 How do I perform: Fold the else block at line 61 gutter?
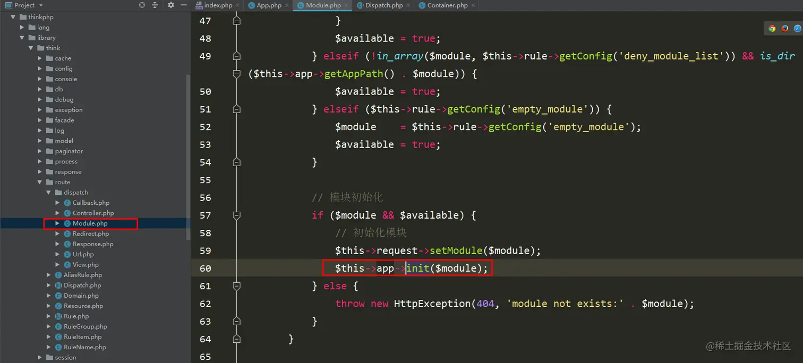pyautogui.click(x=237, y=286)
